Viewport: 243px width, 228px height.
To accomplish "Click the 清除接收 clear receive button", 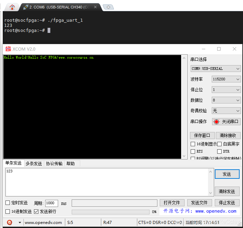I will (228, 135).
